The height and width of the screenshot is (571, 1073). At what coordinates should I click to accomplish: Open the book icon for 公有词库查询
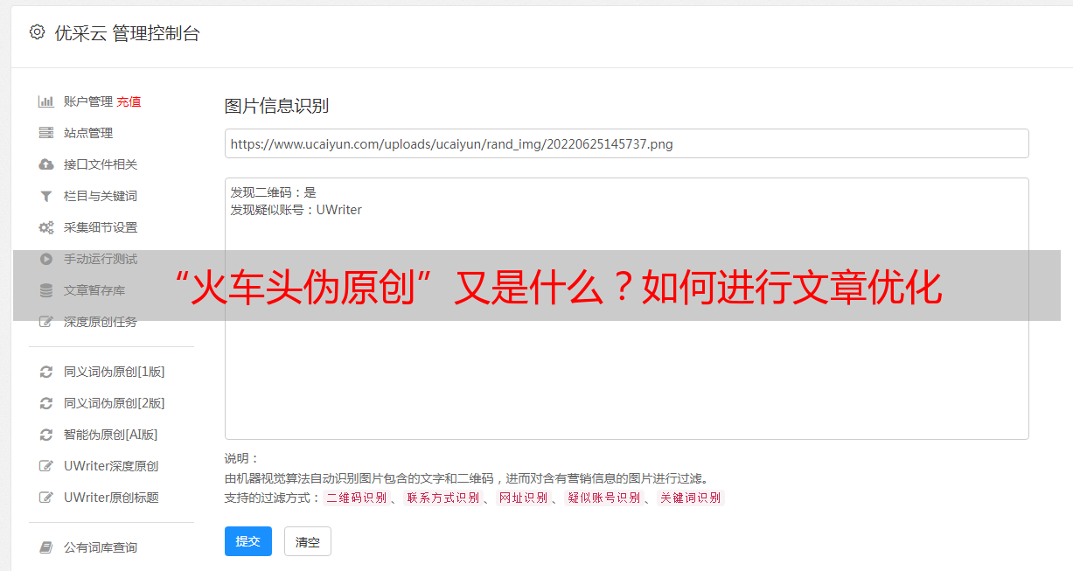tap(46, 547)
